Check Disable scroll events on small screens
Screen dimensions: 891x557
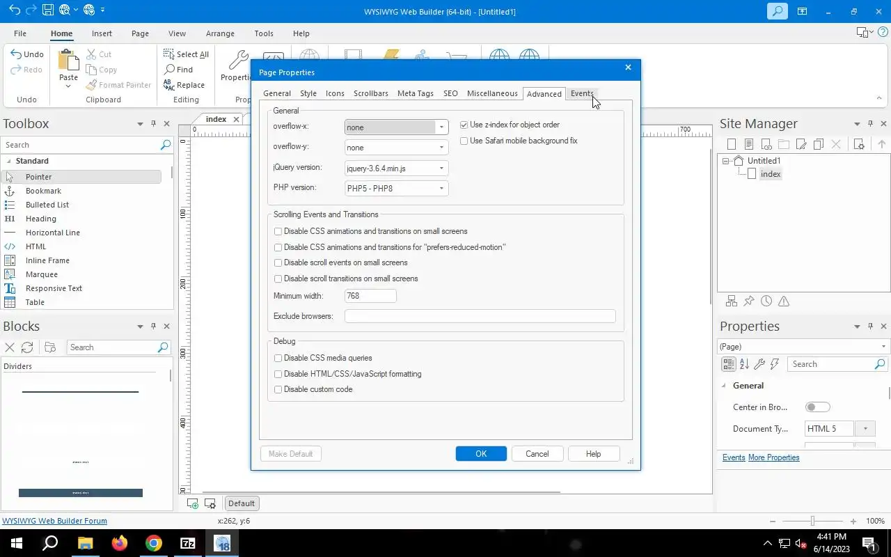[x=278, y=262]
